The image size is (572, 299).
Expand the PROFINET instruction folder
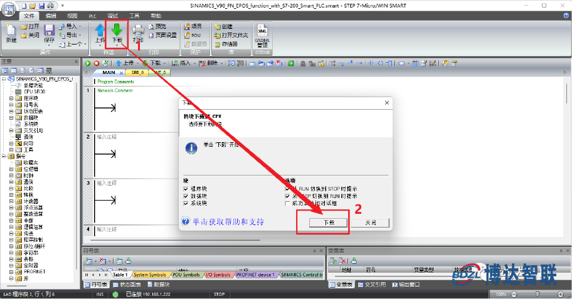[x=11, y=271]
